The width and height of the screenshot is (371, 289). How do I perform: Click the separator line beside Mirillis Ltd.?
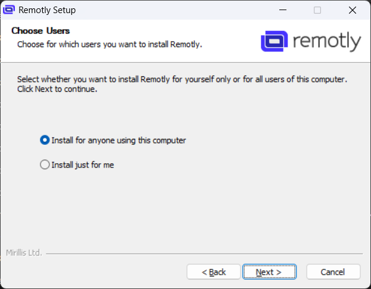tap(202, 253)
